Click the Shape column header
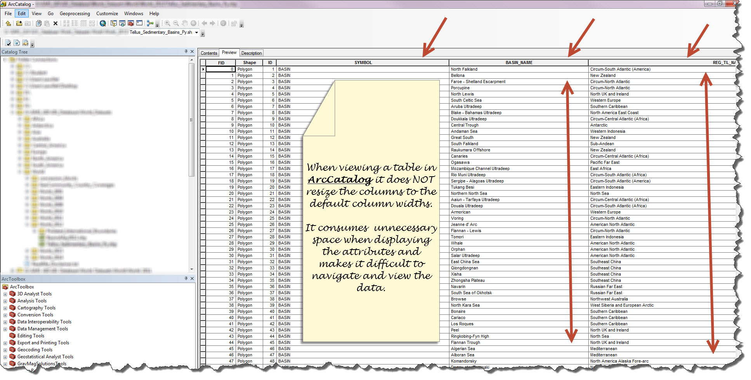 pyautogui.click(x=249, y=62)
